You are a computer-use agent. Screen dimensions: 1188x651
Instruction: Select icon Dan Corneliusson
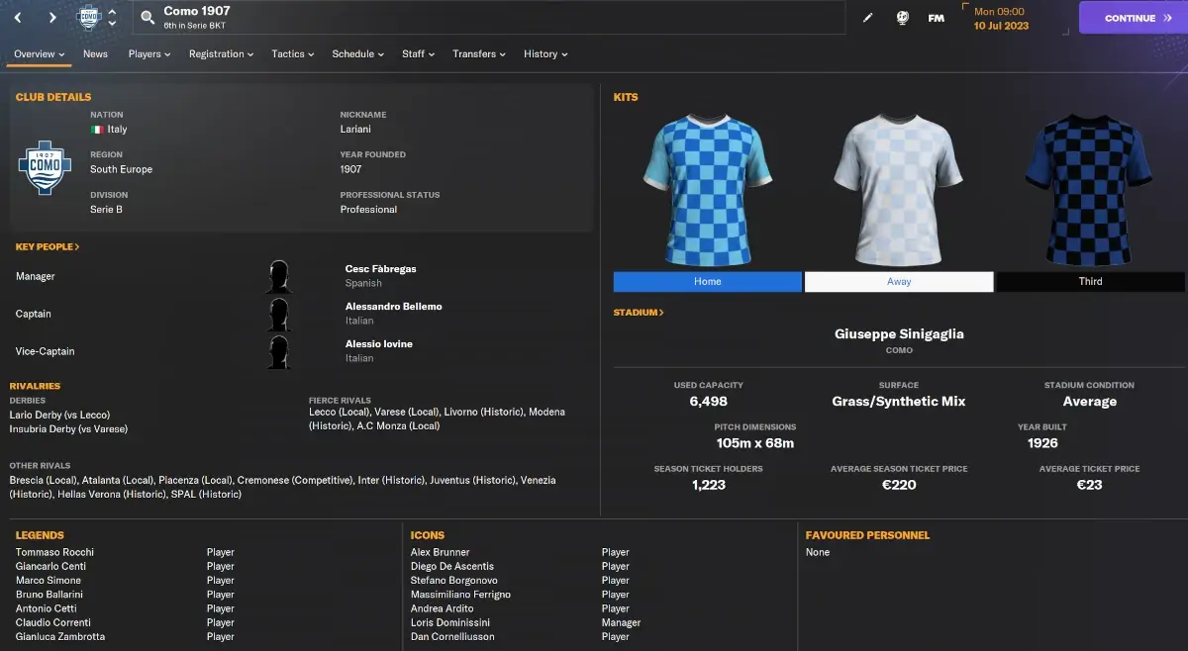point(450,637)
